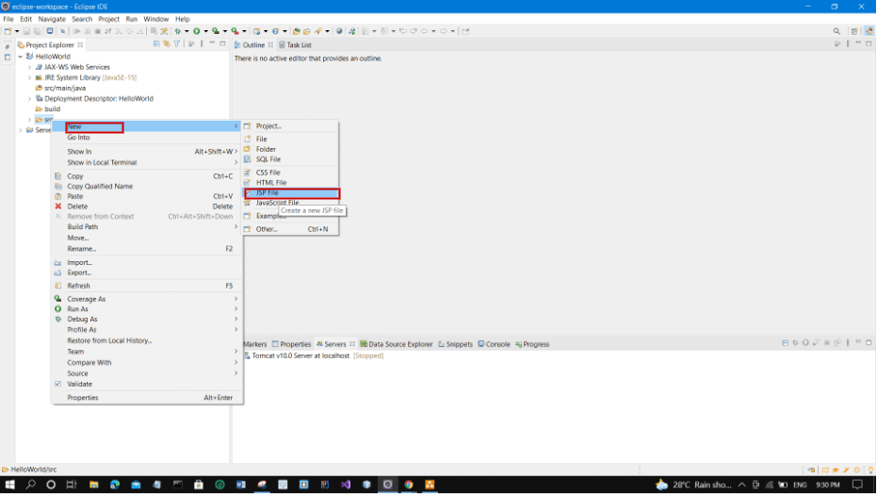Collapse the HelloWorld project node

tap(21, 57)
